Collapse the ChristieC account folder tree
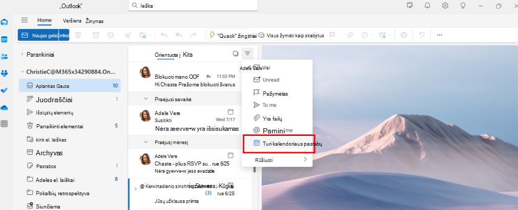The height and width of the screenshot is (210, 518). pyautogui.click(x=22, y=72)
